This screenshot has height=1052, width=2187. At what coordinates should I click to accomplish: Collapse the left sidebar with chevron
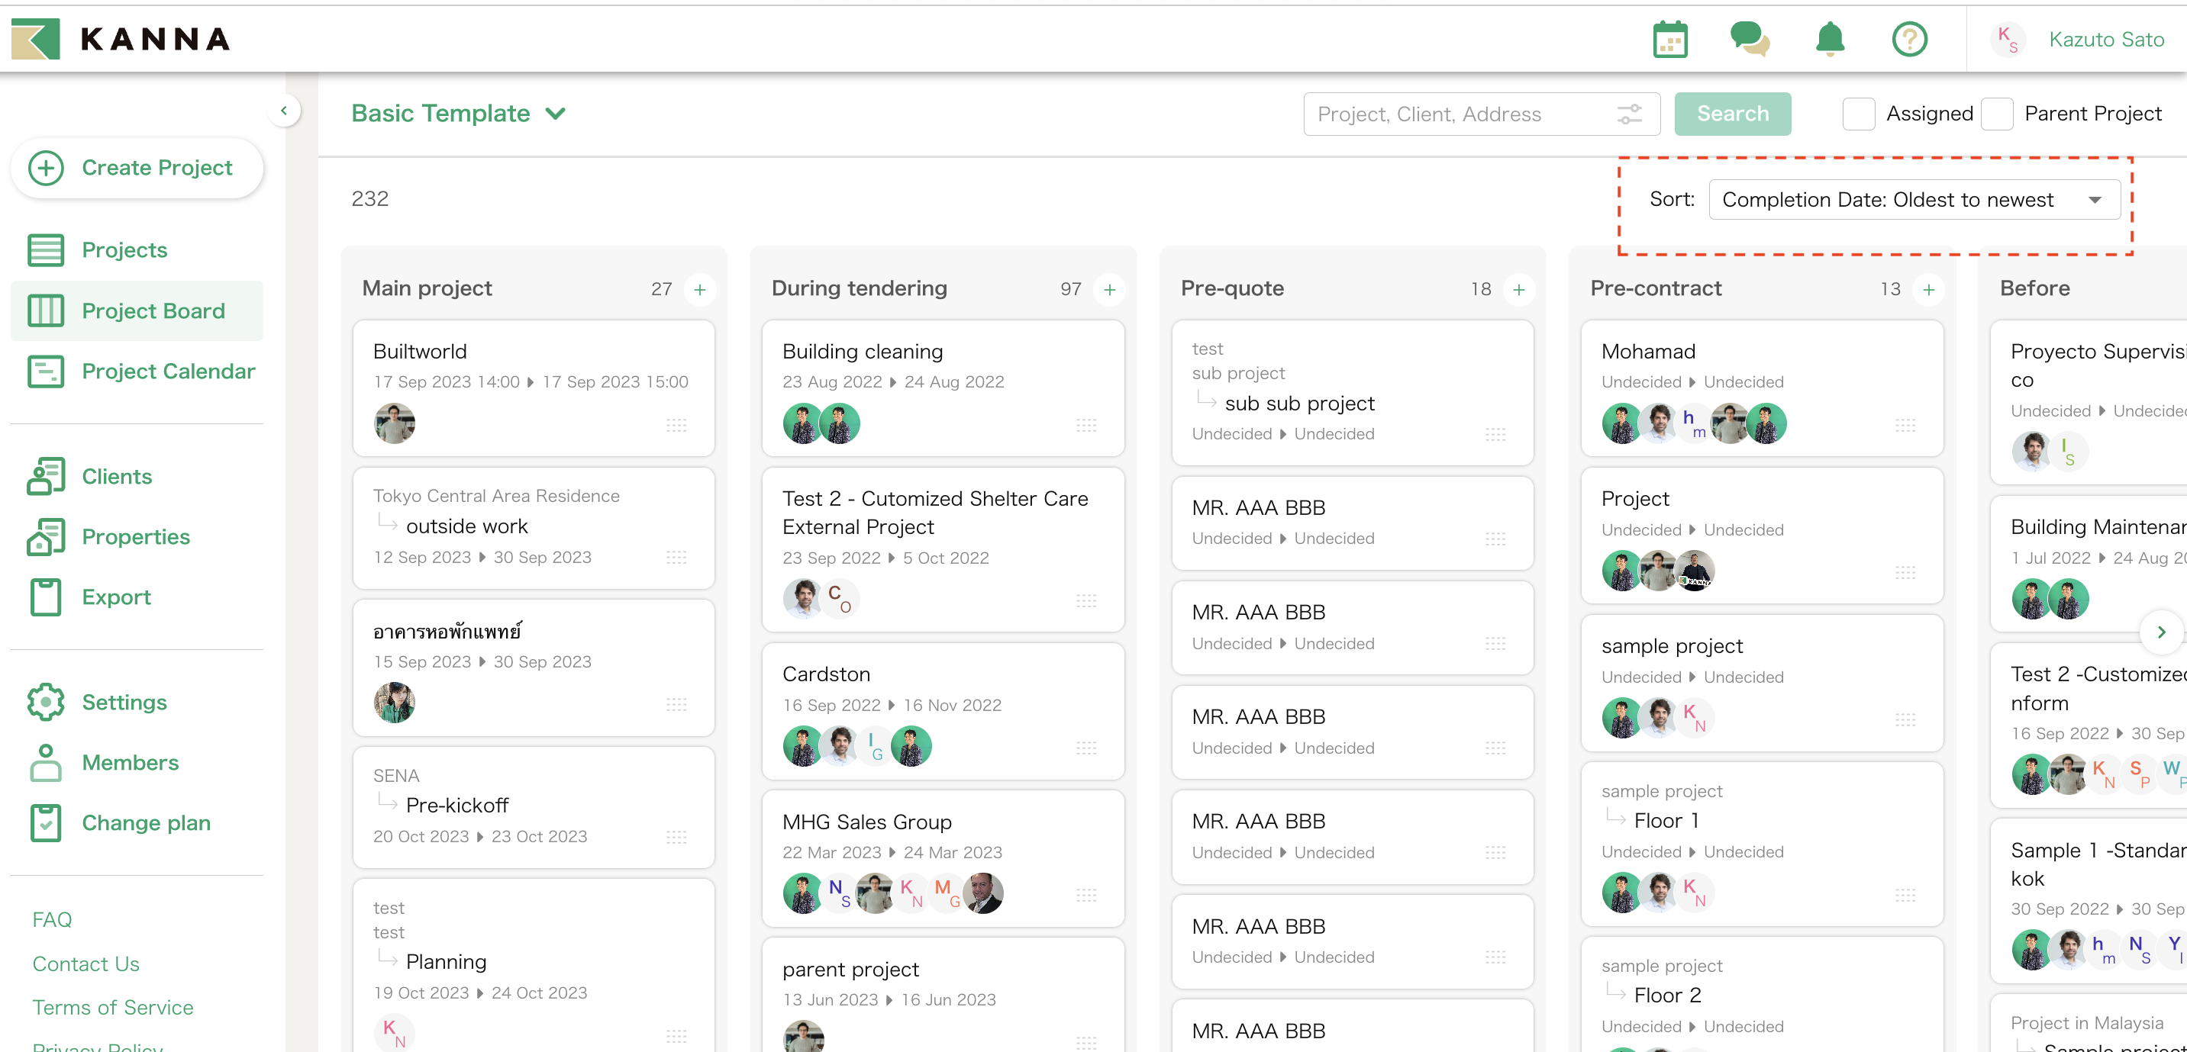283,111
